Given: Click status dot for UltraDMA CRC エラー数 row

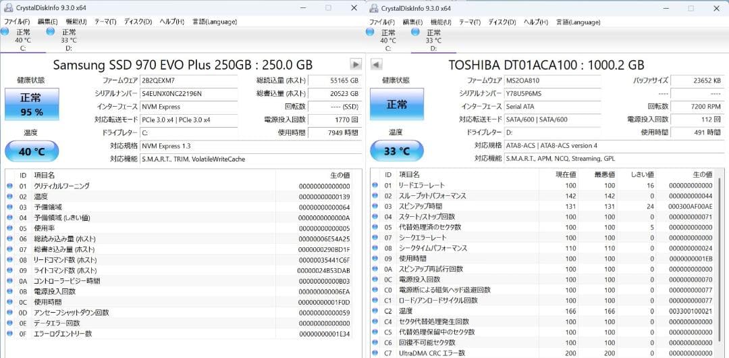Looking at the screenshot, I should click(375, 353).
